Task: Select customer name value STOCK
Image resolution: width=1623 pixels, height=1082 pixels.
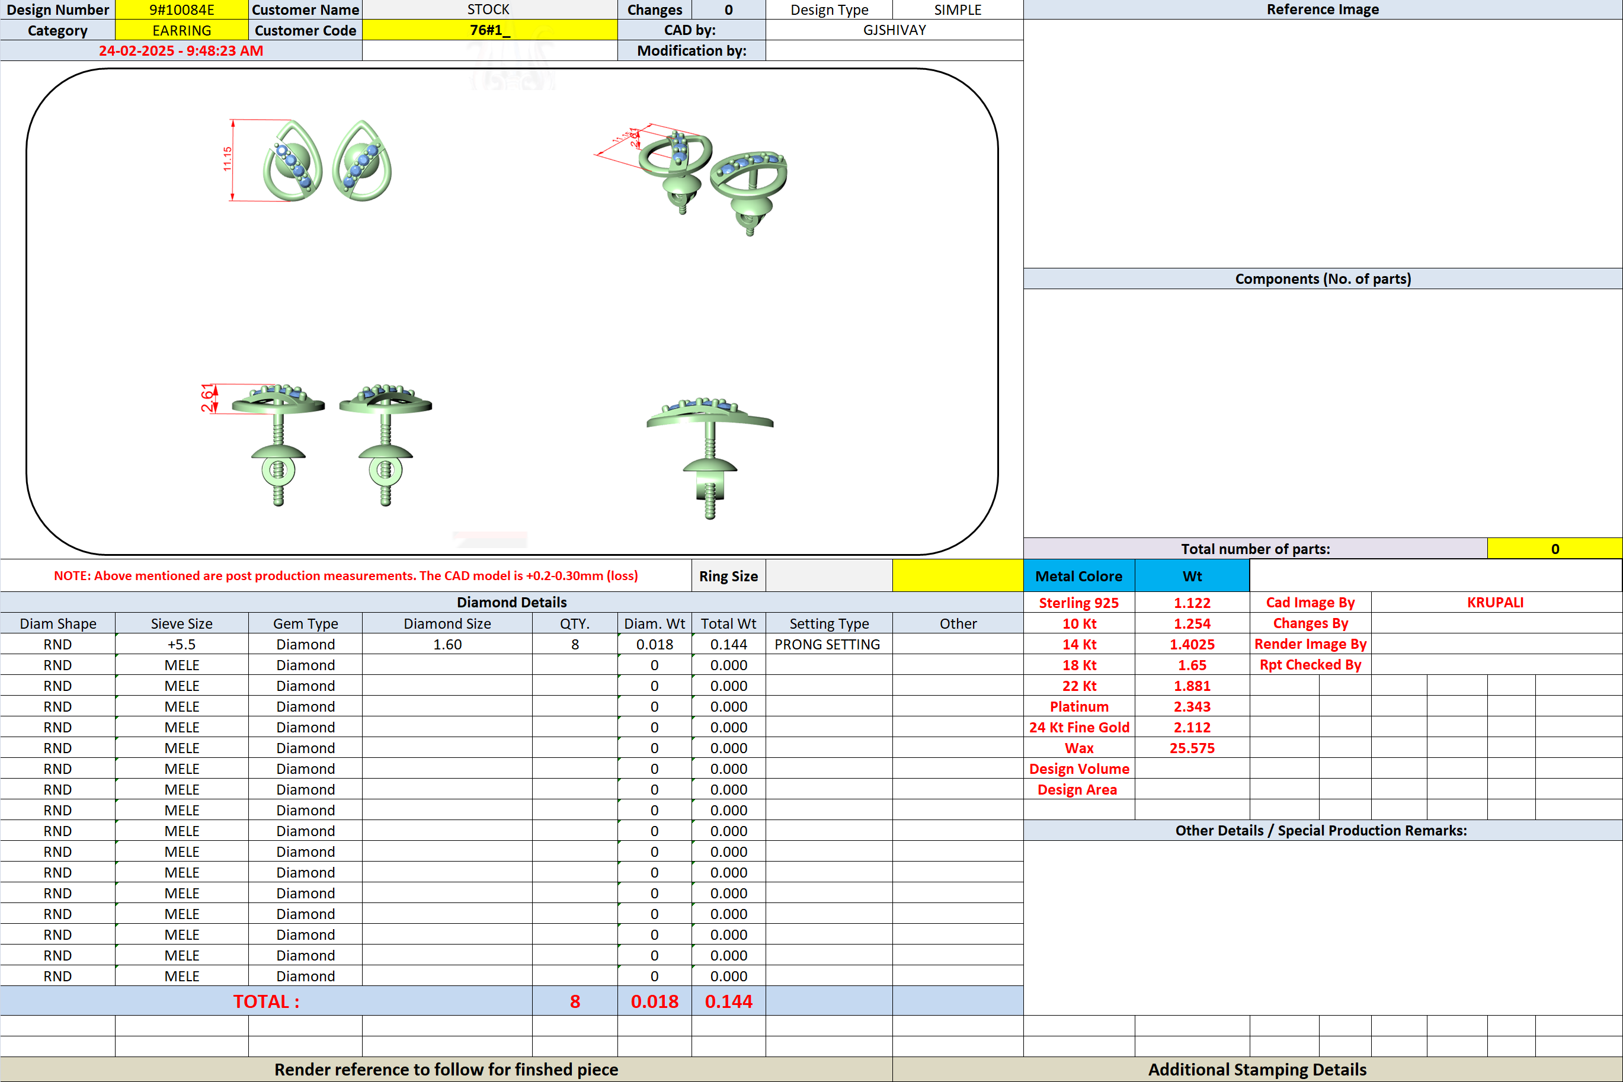Action: tap(489, 9)
